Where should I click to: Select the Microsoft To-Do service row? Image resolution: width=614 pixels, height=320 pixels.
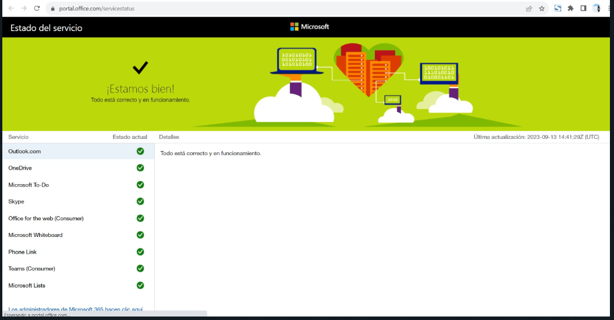(79, 185)
